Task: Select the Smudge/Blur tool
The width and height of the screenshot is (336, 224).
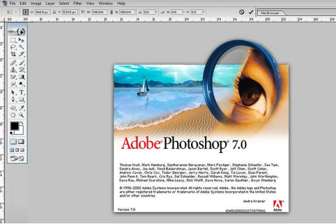Action: [13, 84]
